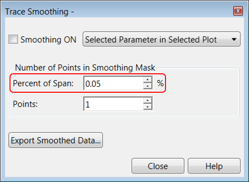Click the Points label

pyautogui.click(x=25, y=104)
